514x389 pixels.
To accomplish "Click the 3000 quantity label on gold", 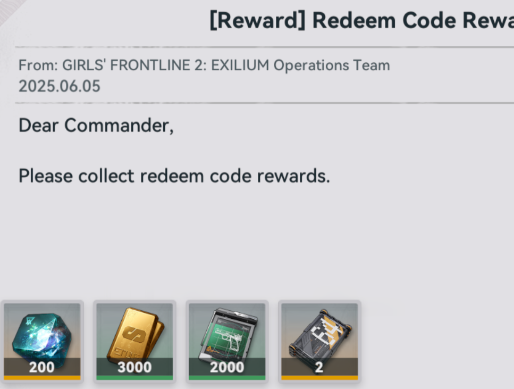I will point(134,367).
